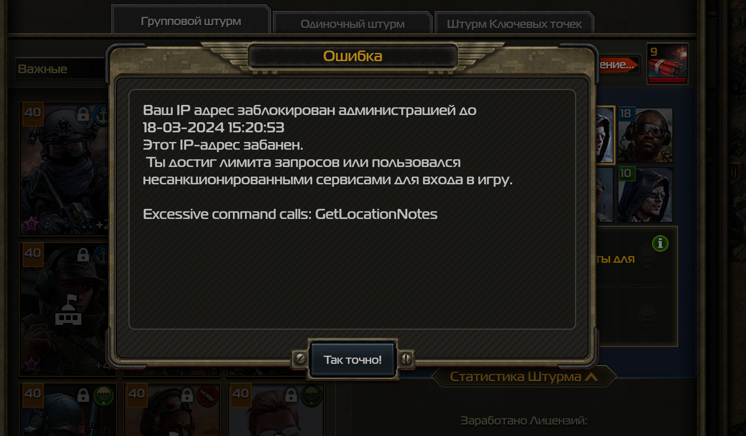Click the dynamite icon showing 9
Viewport: 746px width, 436px height.
pos(667,64)
